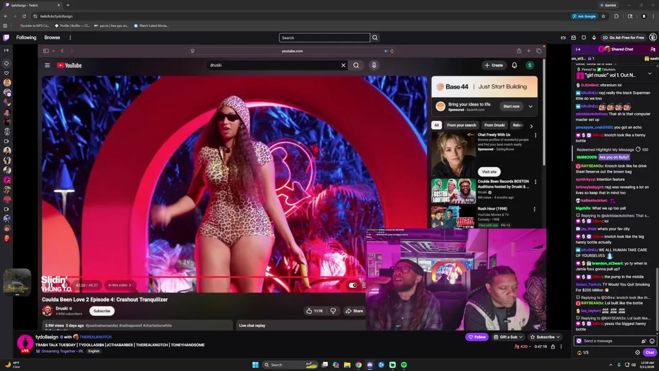Click the taskbar Search box
Viewport: 659px width, 371px height.
[291, 365]
